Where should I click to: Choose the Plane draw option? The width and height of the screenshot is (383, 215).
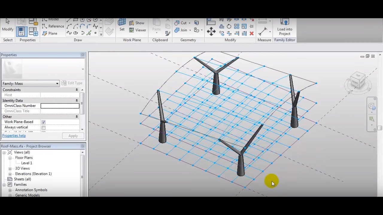50,33
